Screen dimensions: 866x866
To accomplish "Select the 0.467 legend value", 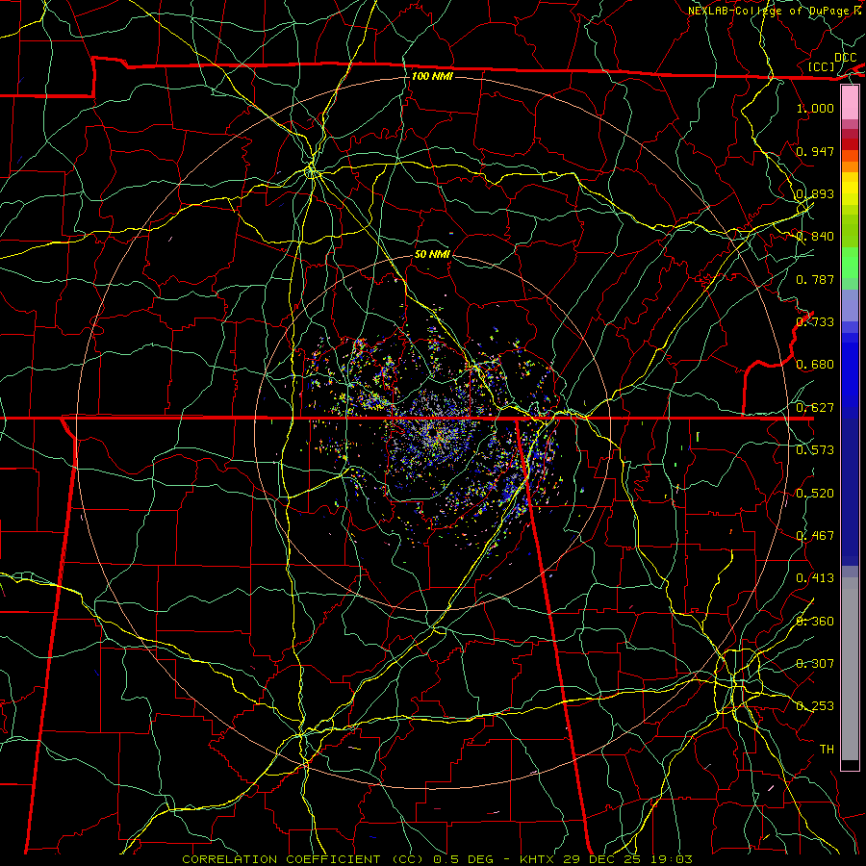I will coord(815,536).
